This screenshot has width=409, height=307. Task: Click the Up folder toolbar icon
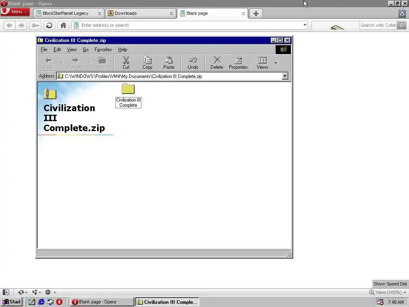pyautogui.click(x=102, y=63)
